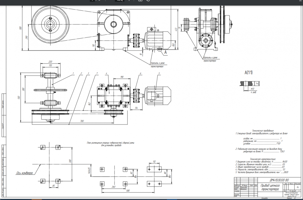Click line 'Частота вращения вала электродвигателя'
Image resolution: width=303 pixels, height=200 pixels.
[x=262, y=172]
